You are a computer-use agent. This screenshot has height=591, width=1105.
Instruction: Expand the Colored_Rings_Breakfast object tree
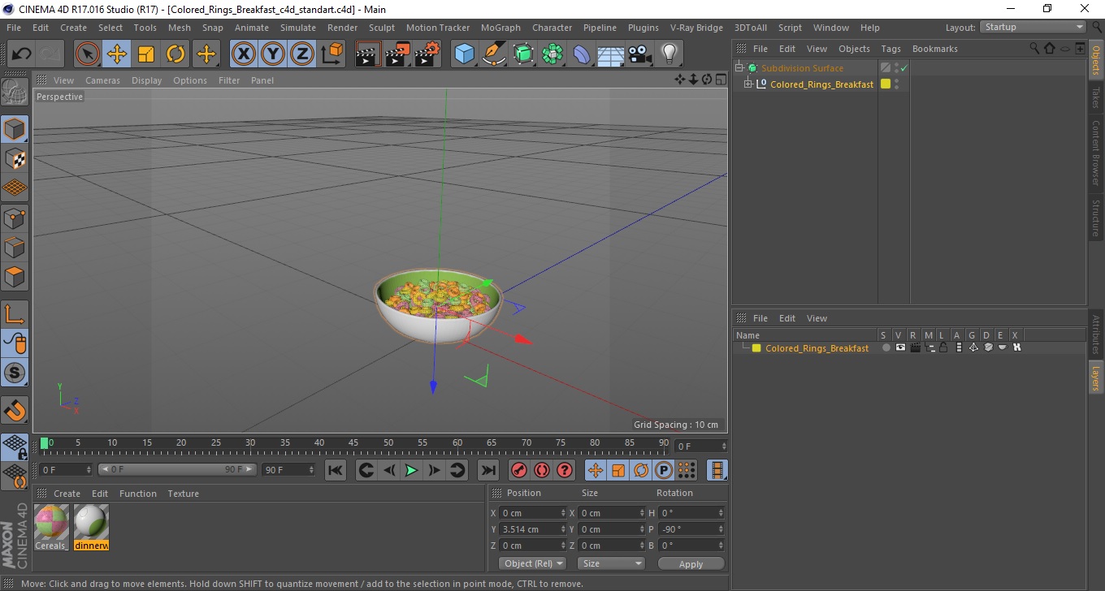pos(748,84)
